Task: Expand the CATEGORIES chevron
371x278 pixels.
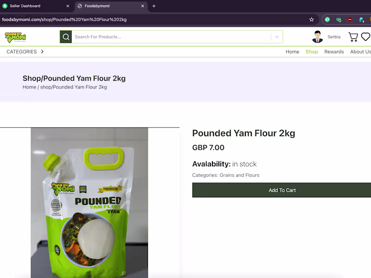Action: click(42, 51)
